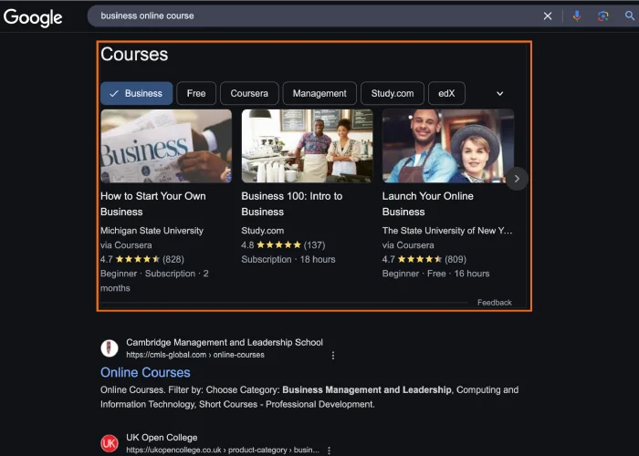Open the Business newspaper course thumbnail
This screenshot has height=456, width=639.
[x=166, y=146]
